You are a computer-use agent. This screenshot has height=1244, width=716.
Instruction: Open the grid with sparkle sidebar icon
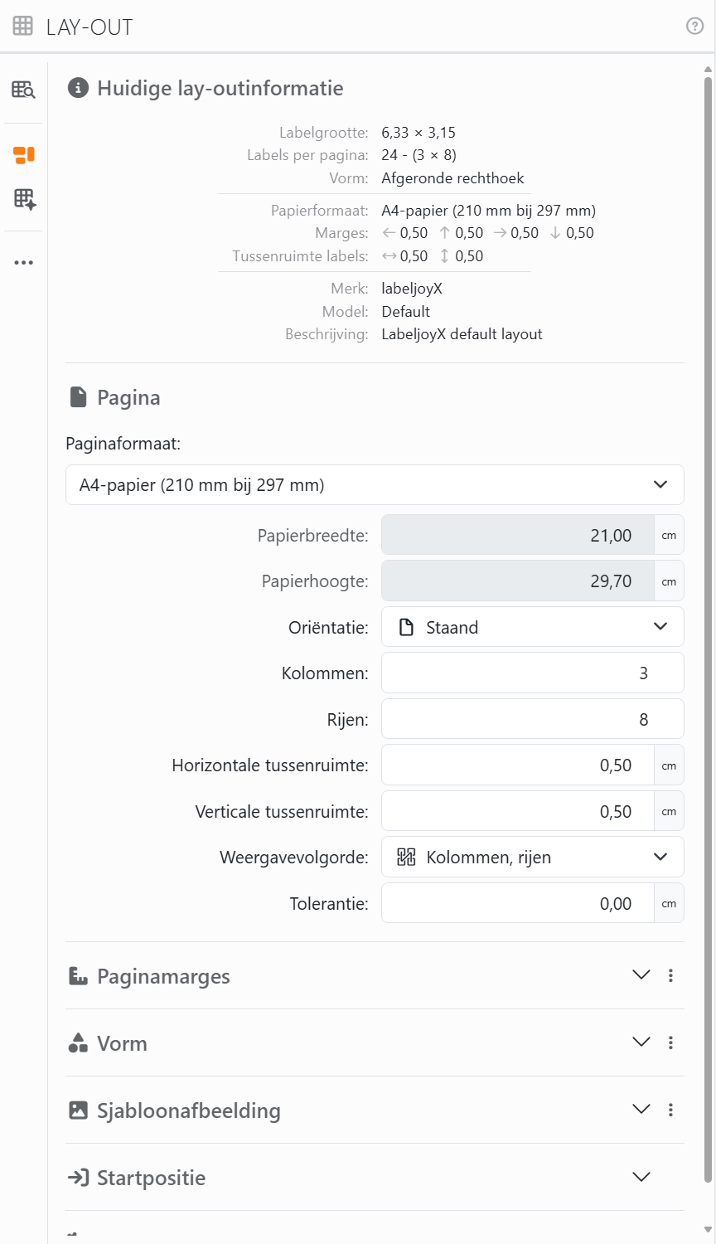[x=24, y=199]
